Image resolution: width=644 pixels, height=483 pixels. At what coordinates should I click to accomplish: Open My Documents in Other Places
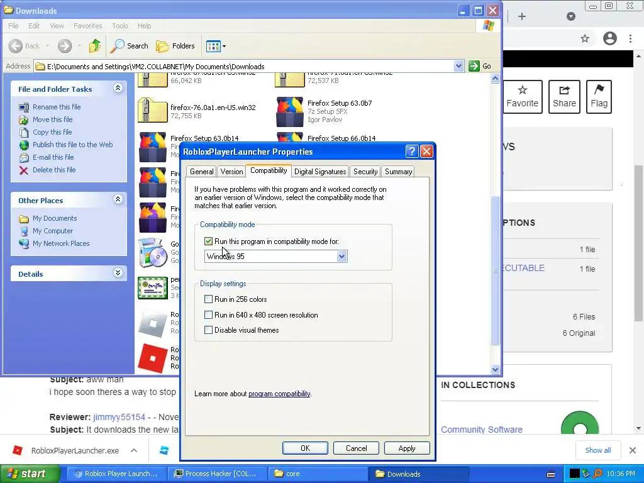(x=55, y=218)
